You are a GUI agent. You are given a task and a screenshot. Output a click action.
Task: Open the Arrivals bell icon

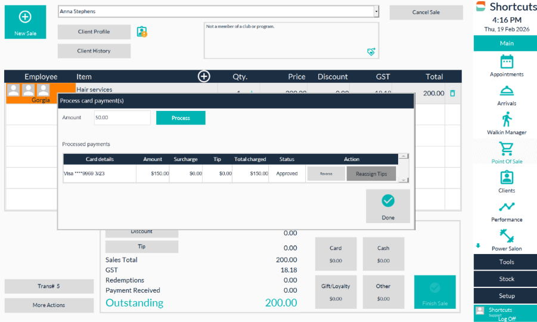[506, 91]
